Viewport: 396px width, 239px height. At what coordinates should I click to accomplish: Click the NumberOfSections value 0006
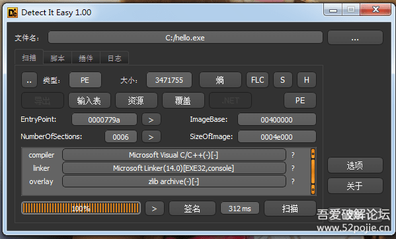pos(121,136)
